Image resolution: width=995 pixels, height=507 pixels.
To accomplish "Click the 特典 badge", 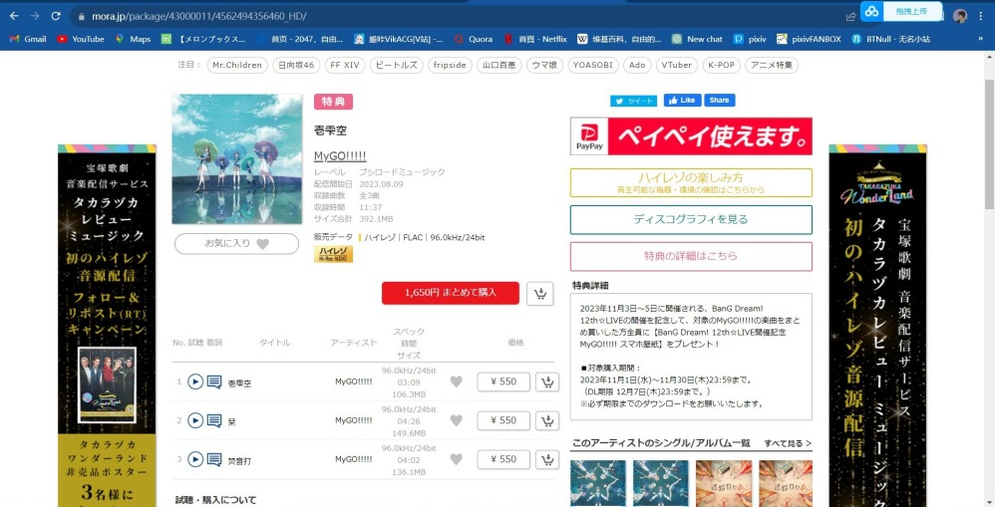I will pyautogui.click(x=333, y=102).
